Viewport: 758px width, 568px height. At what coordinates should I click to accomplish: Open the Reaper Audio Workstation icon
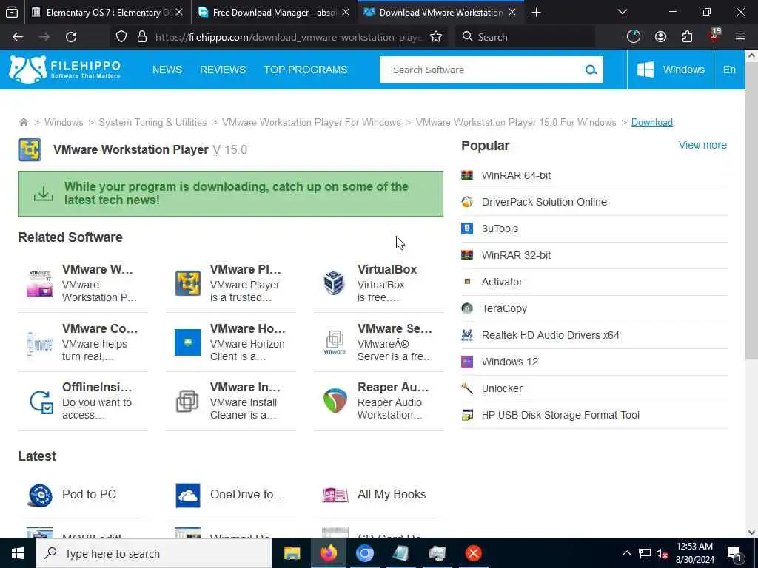[x=335, y=401]
